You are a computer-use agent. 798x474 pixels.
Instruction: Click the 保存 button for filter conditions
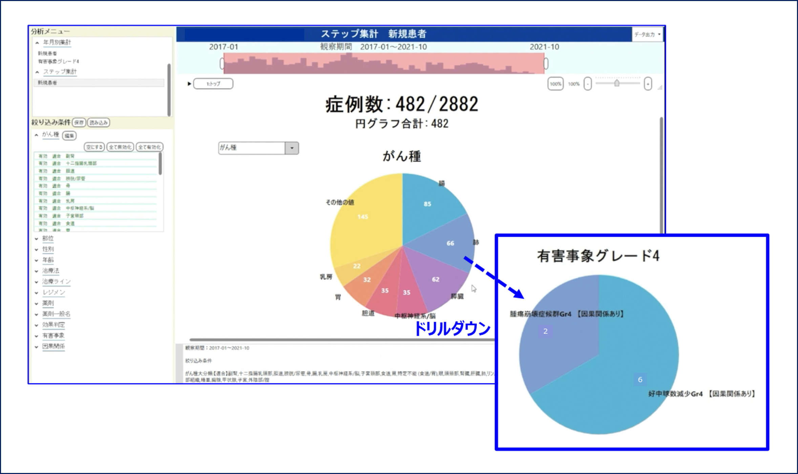(79, 122)
